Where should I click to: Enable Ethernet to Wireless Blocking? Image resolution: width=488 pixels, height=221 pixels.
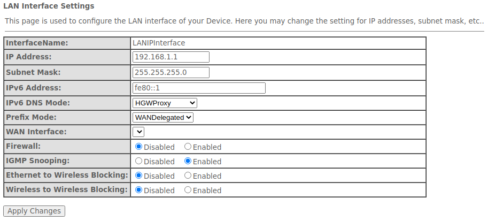[188, 176]
